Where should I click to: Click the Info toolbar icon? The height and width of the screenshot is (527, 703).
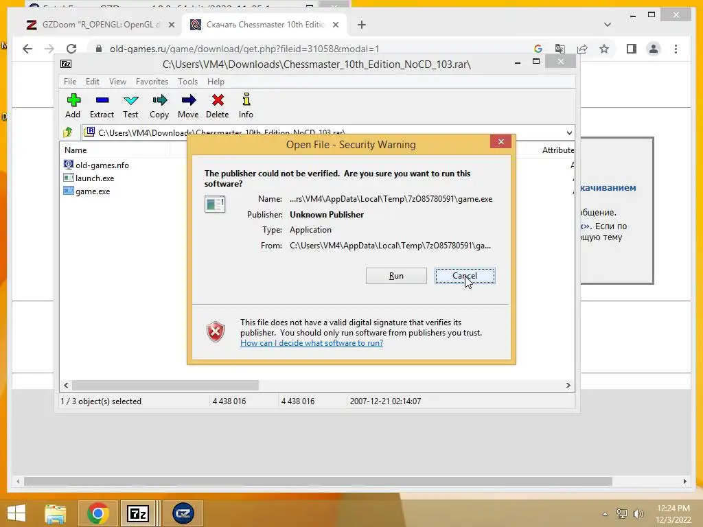tap(246, 106)
